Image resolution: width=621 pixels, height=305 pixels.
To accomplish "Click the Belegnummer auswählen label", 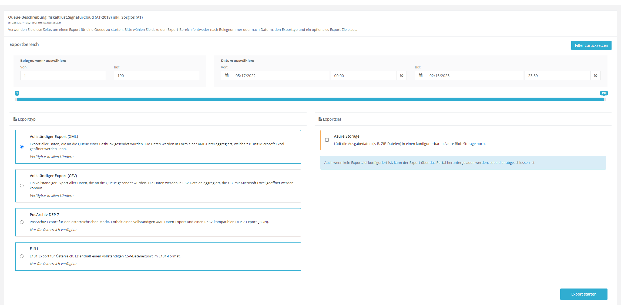I will click(x=43, y=61).
